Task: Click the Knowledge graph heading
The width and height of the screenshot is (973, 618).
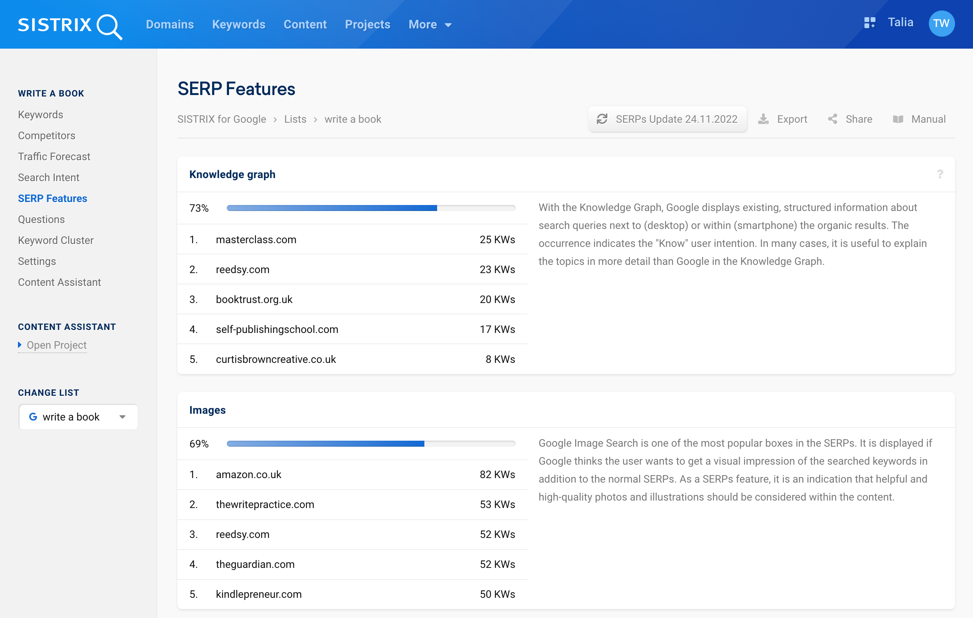Action: [232, 174]
